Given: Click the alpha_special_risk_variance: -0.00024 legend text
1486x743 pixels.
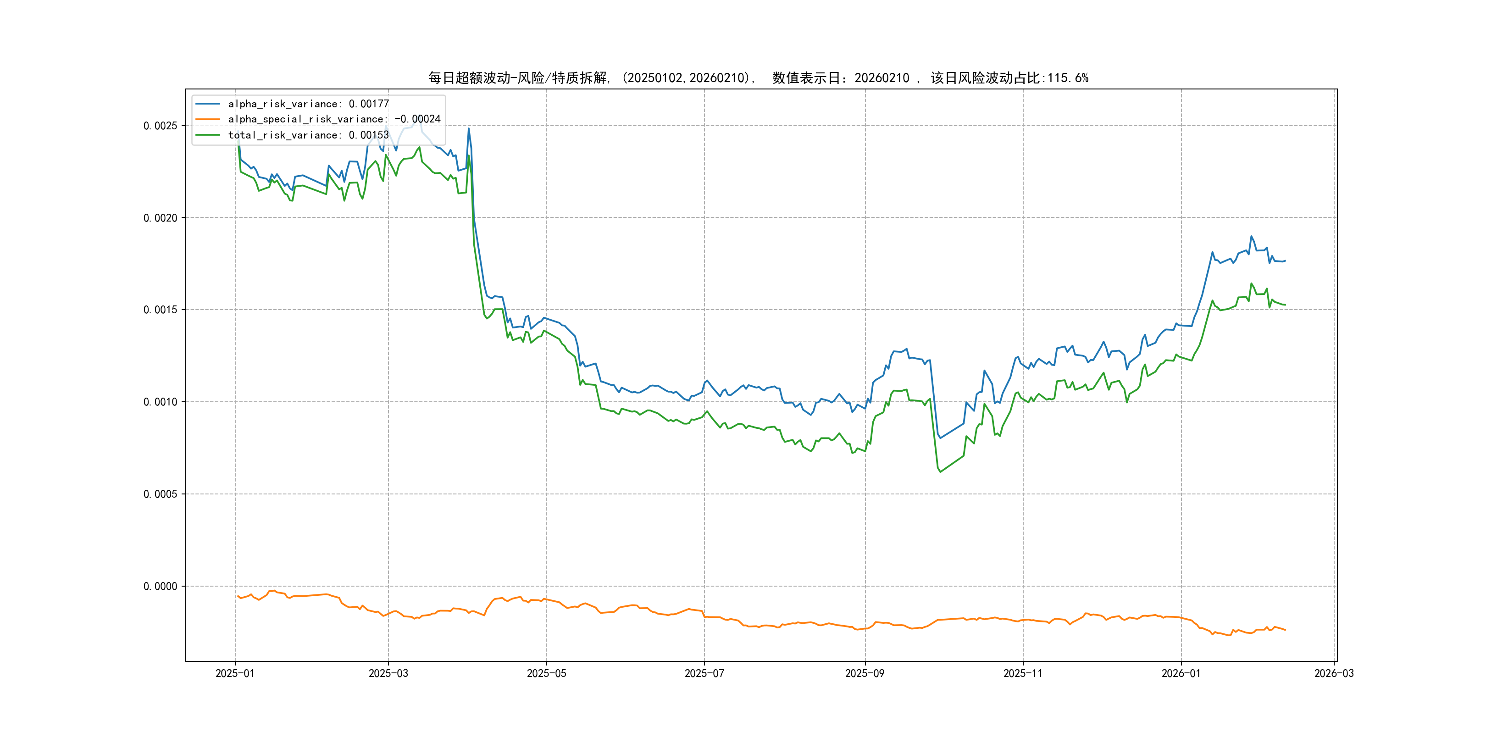Looking at the screenshot, I should click(x=334, y=119).
